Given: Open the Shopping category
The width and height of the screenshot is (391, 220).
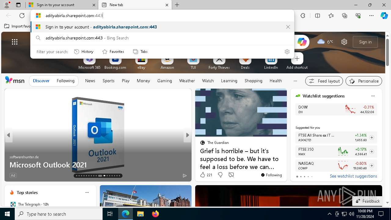Looking at the screenshot, I should 253,81.
